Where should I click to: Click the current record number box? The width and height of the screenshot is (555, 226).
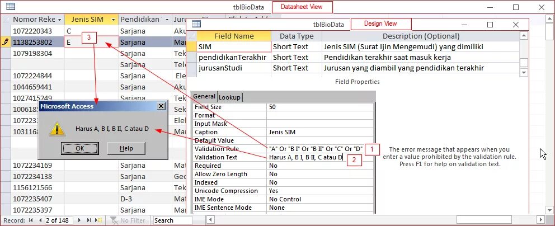(59, 220)
